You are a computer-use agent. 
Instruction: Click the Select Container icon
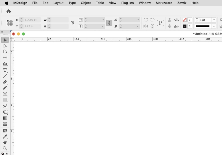(x=170, y=20)
